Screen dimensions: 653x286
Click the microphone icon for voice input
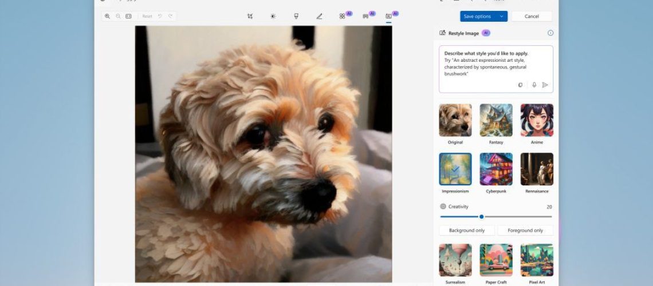534,85
